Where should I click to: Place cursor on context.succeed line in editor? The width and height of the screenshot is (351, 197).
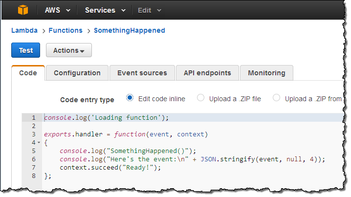click(x=110, y=168)
